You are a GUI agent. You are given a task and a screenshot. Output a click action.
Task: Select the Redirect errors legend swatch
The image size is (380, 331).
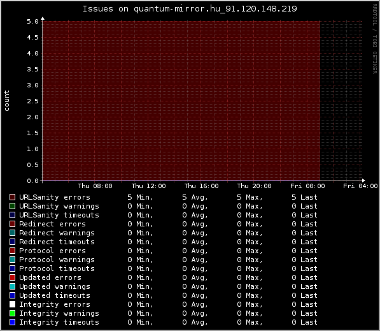coord(12,224)
